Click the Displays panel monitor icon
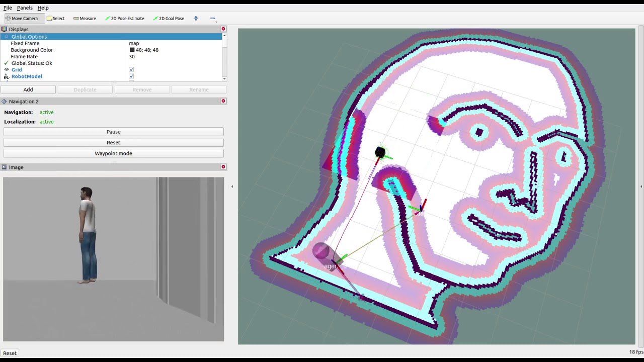Image resolution: width=644 pixels, height=362 pixels. [x=4, y=29]
